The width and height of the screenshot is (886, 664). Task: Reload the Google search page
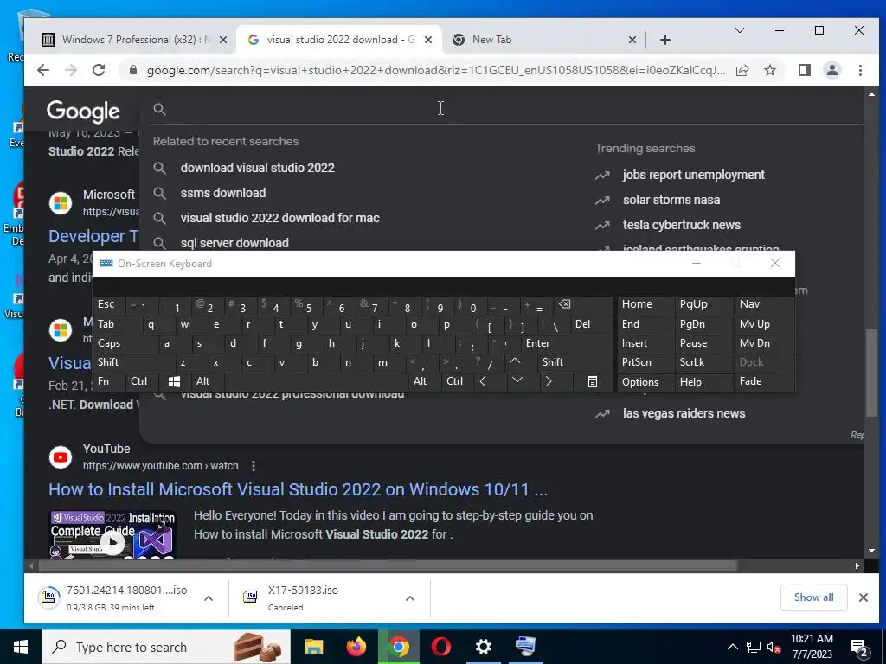[x=99, y=70]
